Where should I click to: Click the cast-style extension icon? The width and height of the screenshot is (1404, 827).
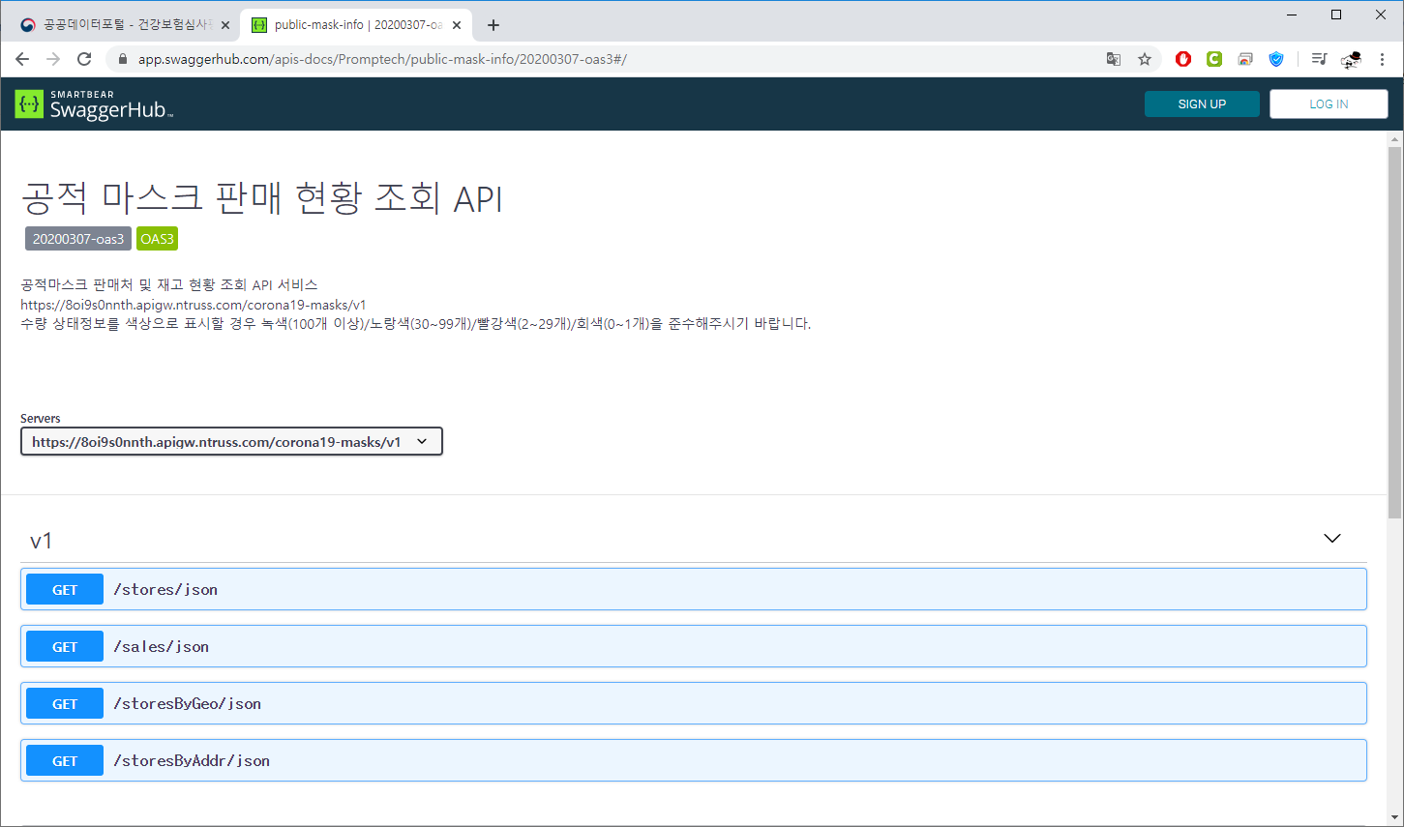pyautogui.click(x=1245, y=59)
